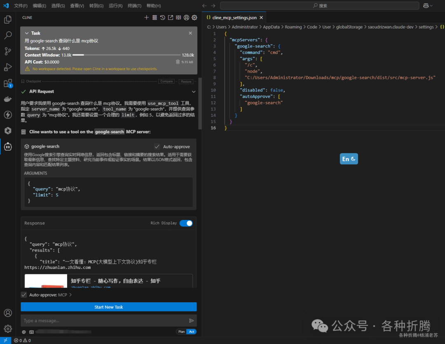Click errors and warnings count in status bar
Screen dimensions: 445x344
point(22,340)
